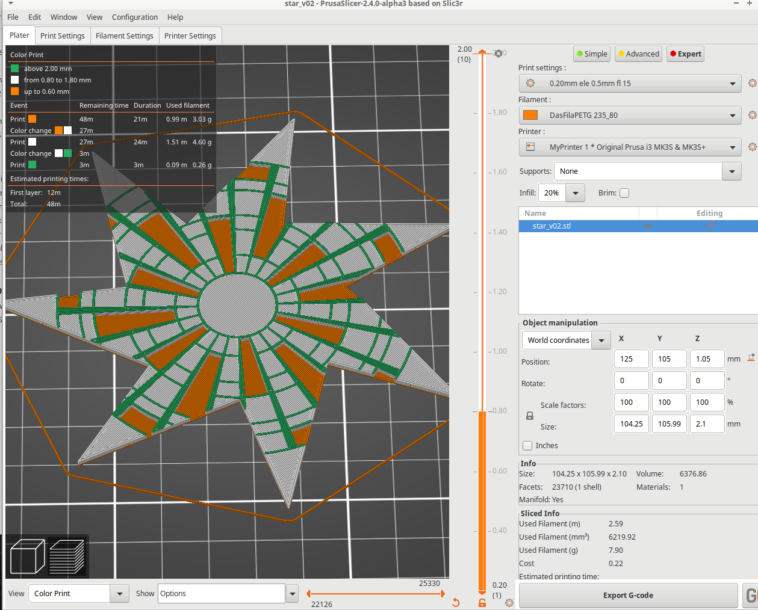
Task: Click the X position input field
Action: [x=631, y=359]
